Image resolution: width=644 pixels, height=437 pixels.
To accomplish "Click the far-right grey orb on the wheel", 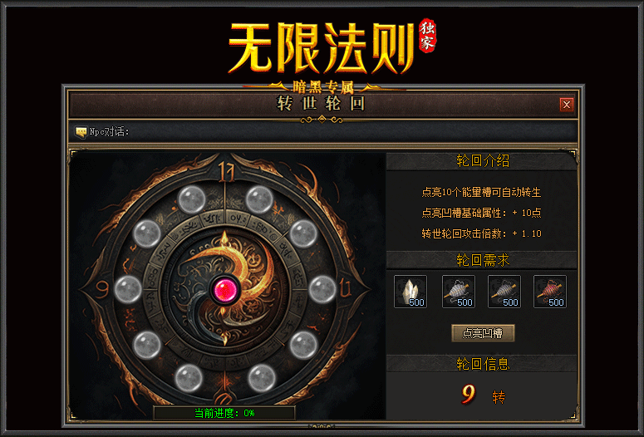I will [322, 289].
